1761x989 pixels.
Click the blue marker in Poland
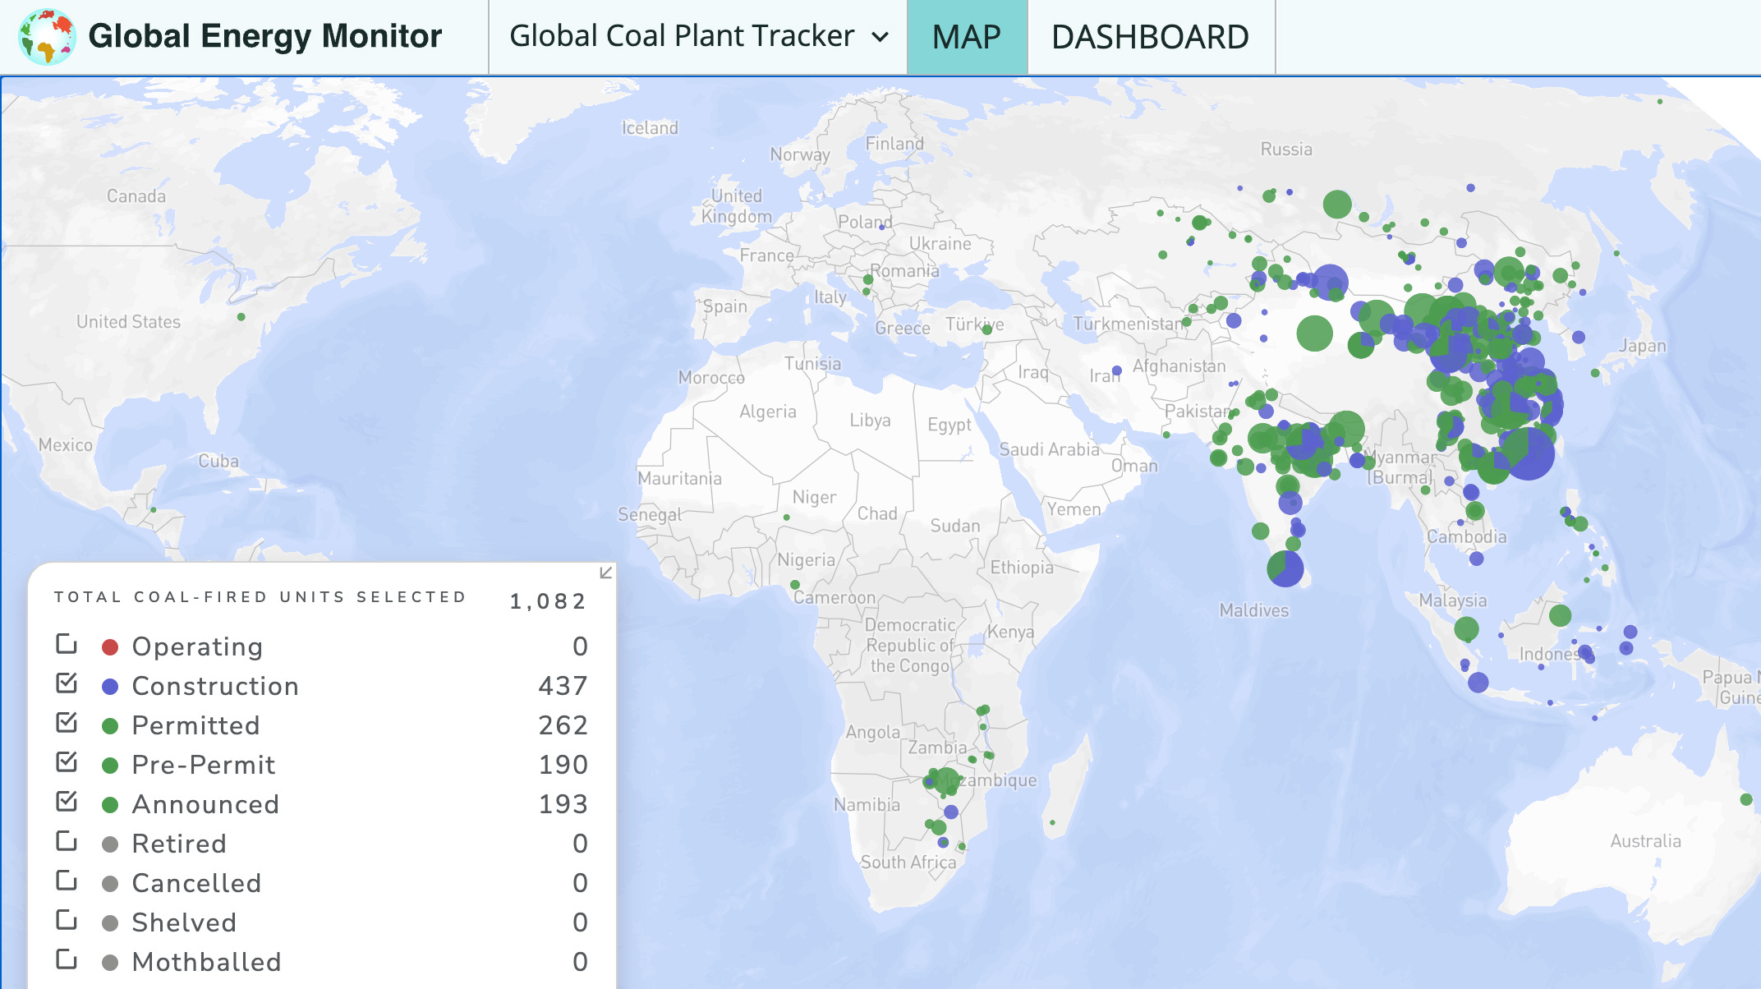click(x=882, y=227)
